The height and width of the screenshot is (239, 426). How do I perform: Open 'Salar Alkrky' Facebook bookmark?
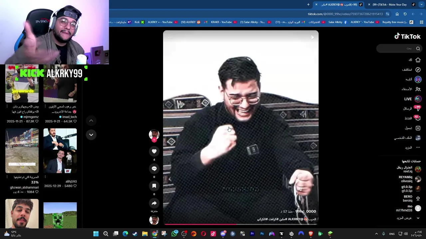tap(338, 22)
